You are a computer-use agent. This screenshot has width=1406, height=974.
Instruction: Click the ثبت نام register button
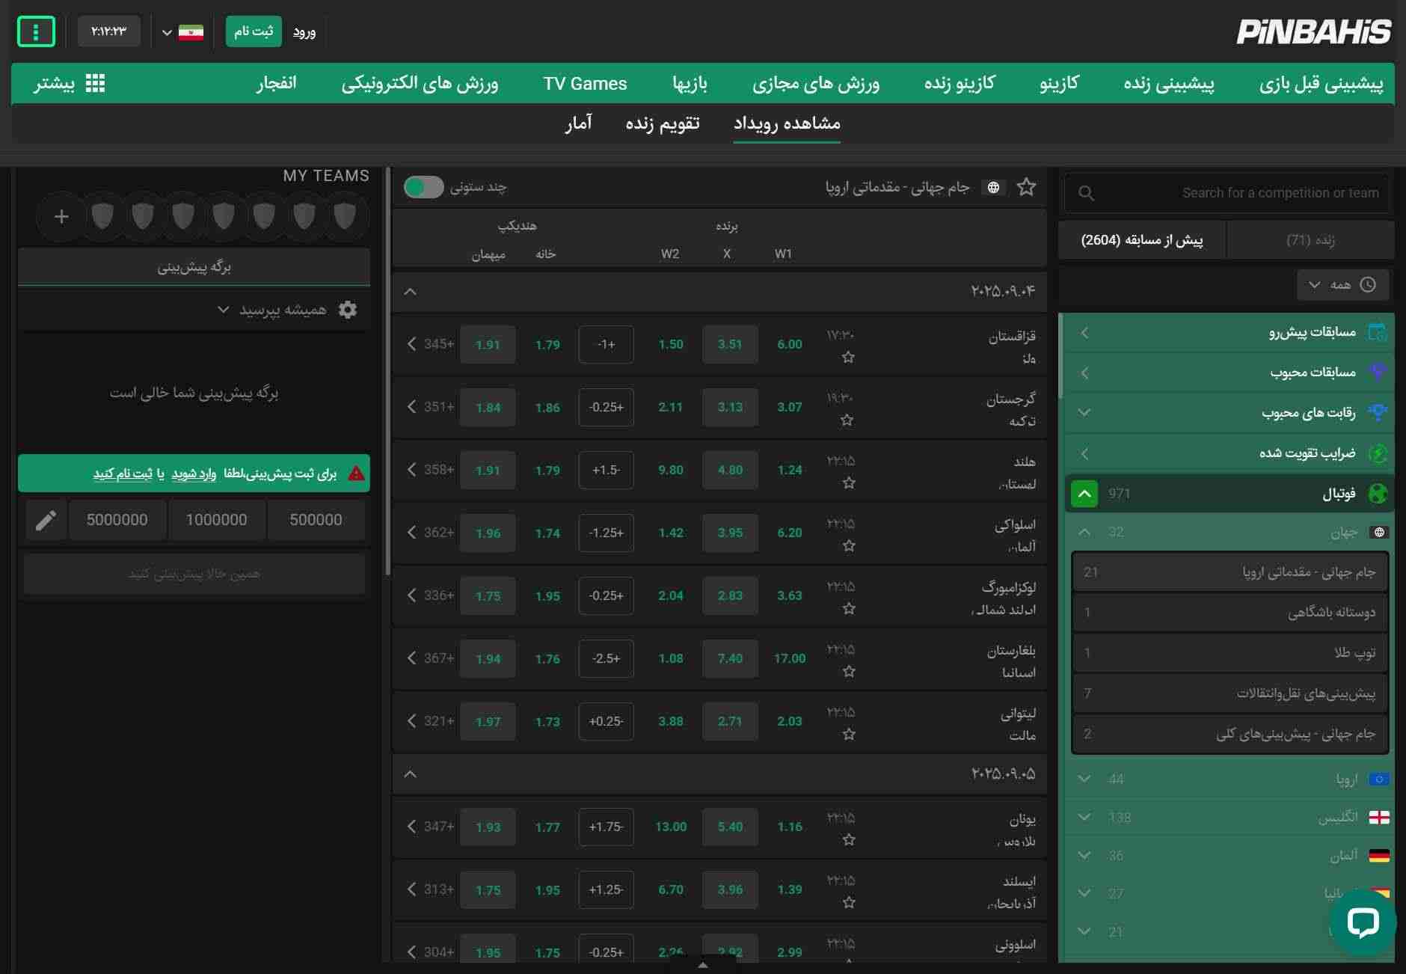click(254, 31)
